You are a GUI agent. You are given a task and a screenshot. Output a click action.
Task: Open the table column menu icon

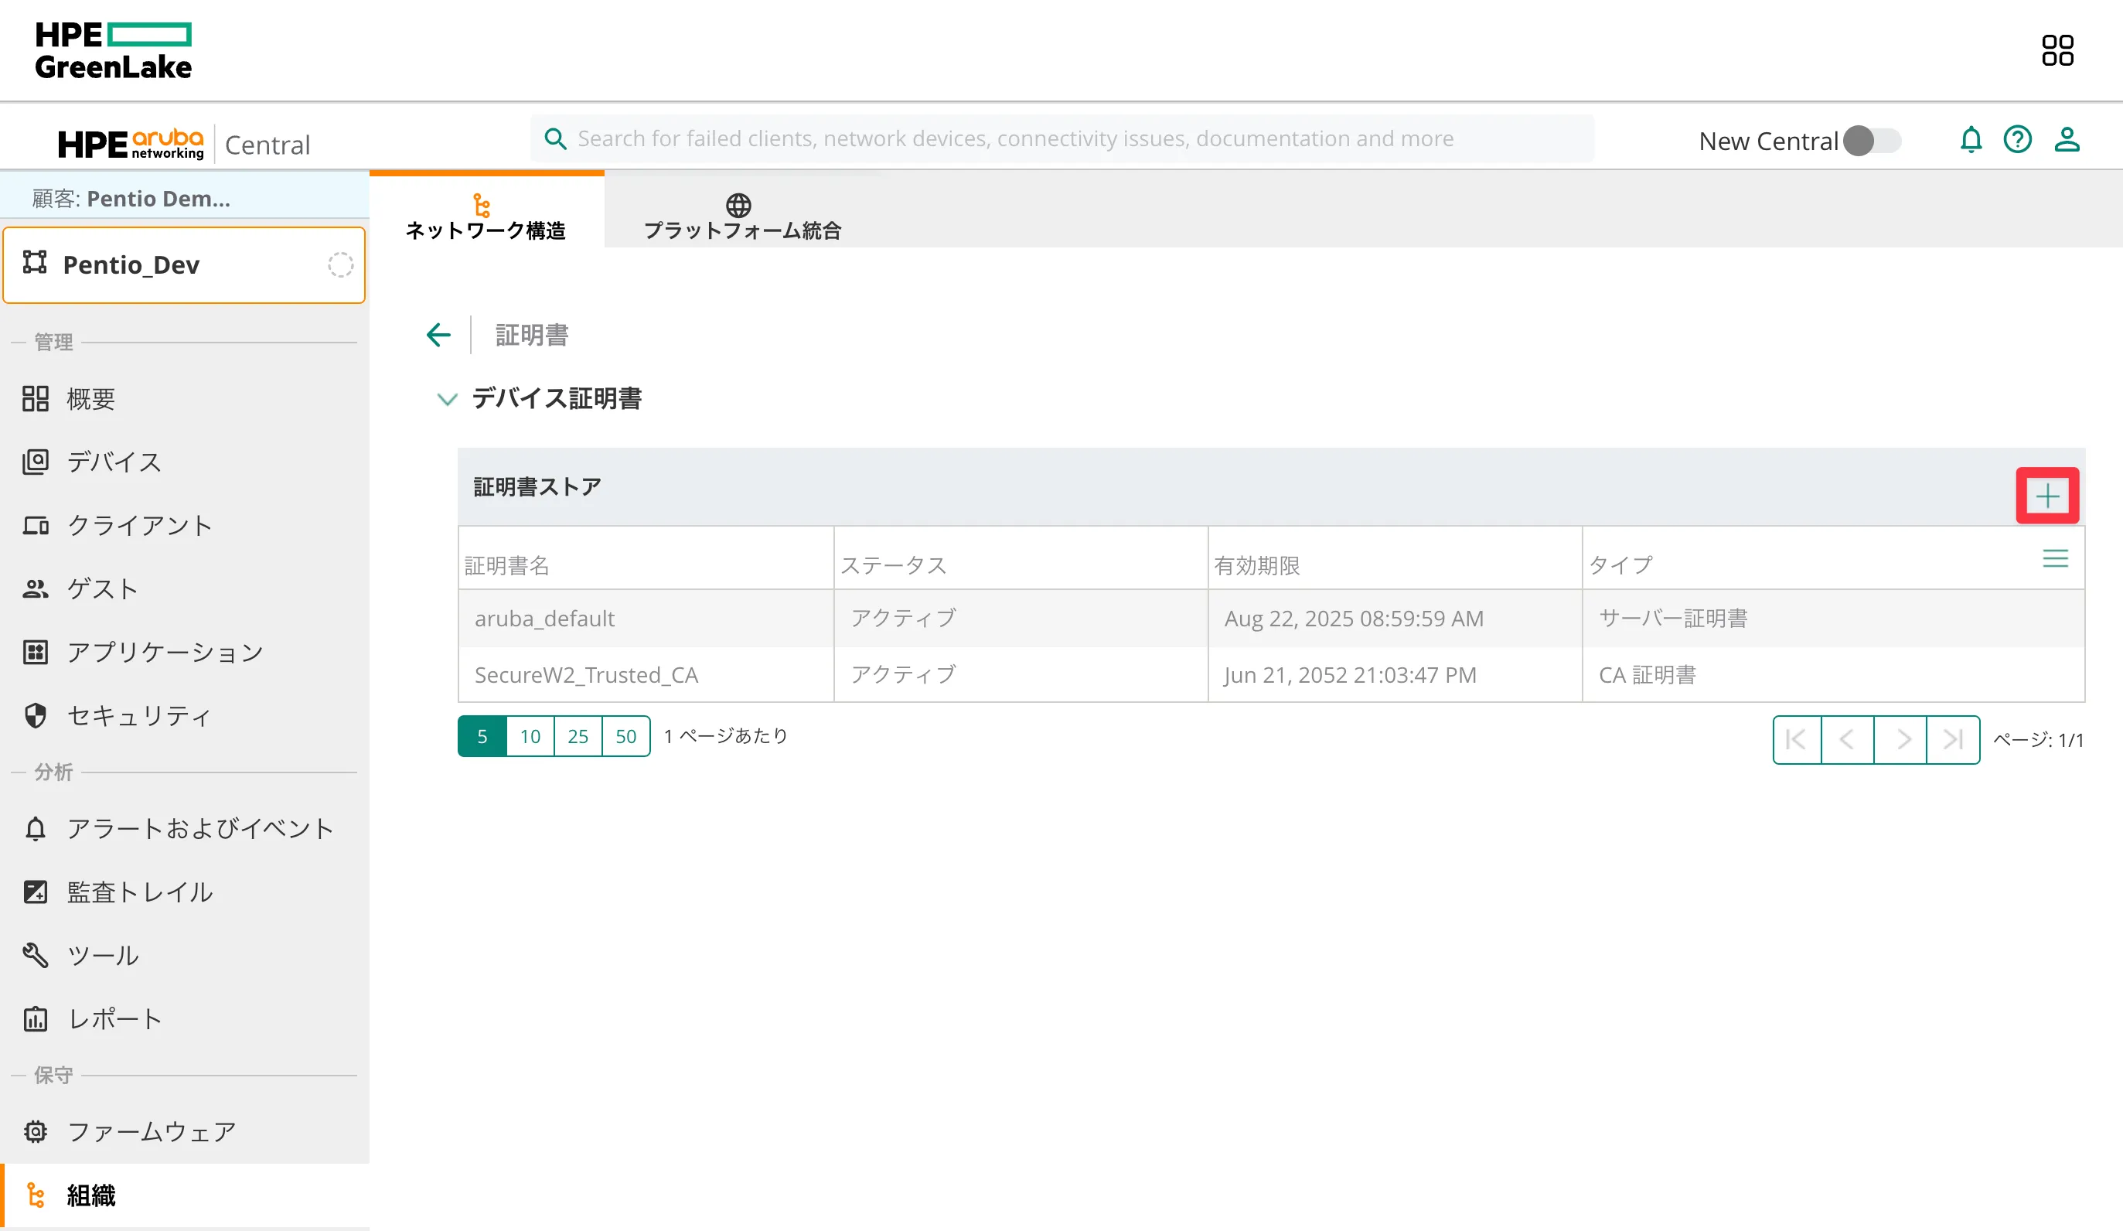[2055, 558]
